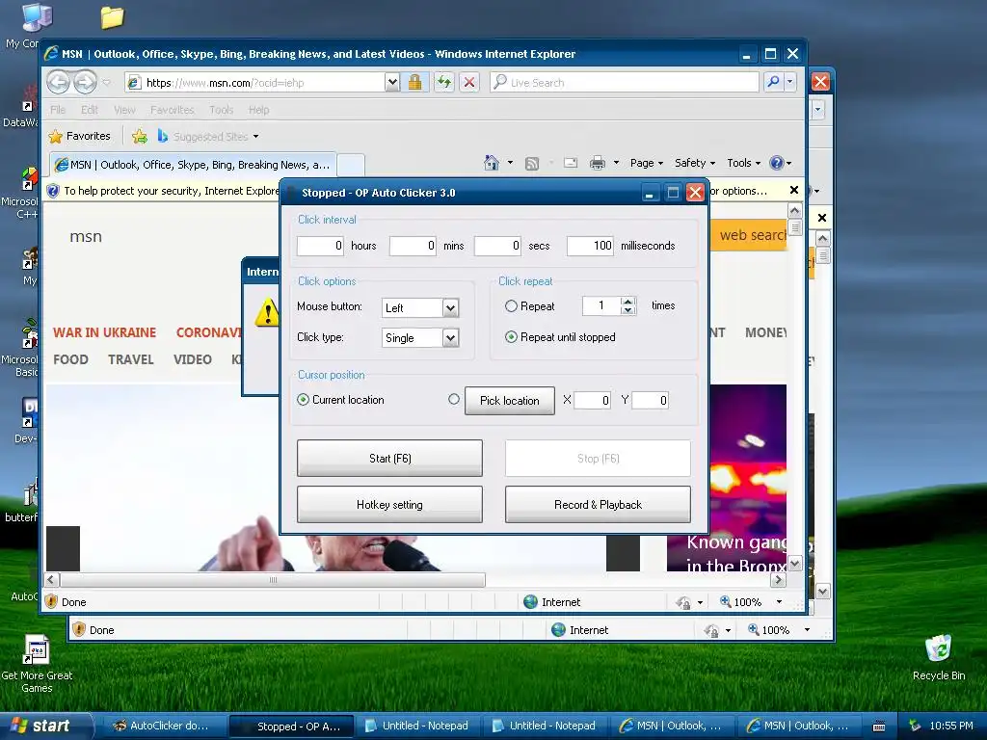The image size is (987, 740).
Task: Open Get More Great Games shortcut
Action: (36, 649)
